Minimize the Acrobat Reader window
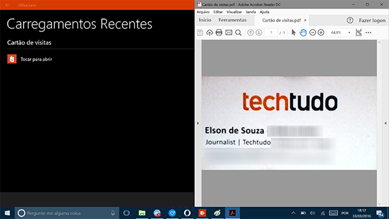 [x=353, y=4]
